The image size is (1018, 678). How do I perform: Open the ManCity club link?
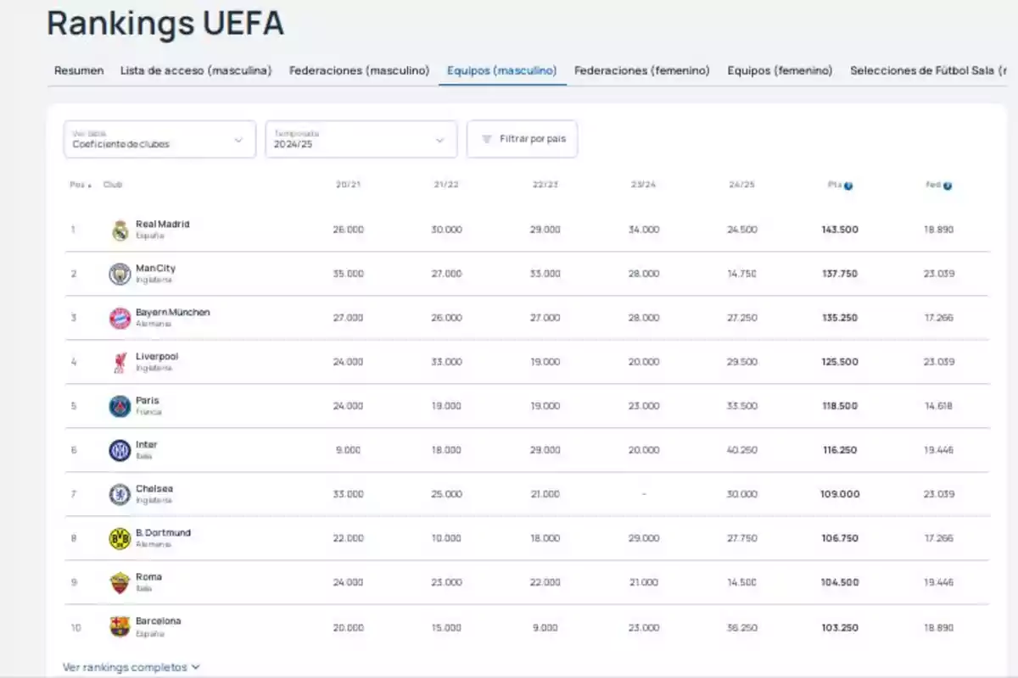click(155, 269)
